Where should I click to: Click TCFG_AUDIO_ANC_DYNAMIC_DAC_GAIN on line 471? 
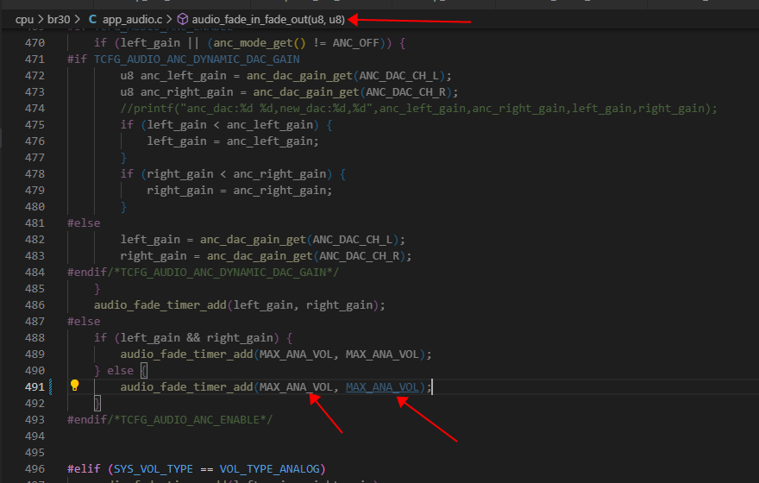tap(197, 60)
